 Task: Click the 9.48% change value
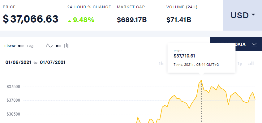[84, 20]
